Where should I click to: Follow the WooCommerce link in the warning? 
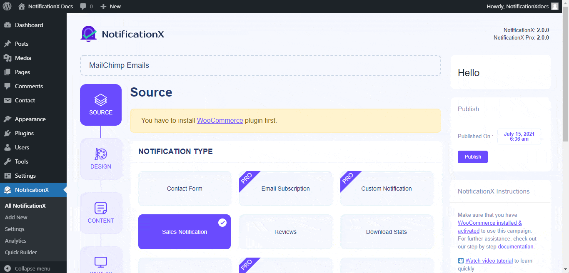pyautogui.click(x=220, y=120)
